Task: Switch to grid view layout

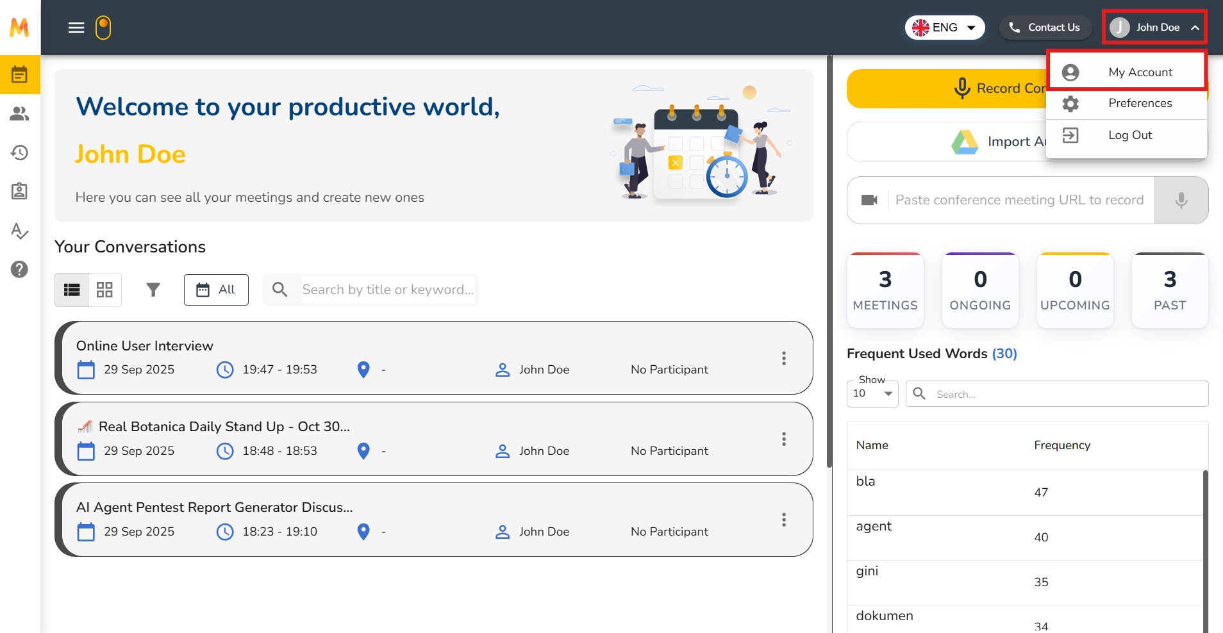Action: coord(104,290)
